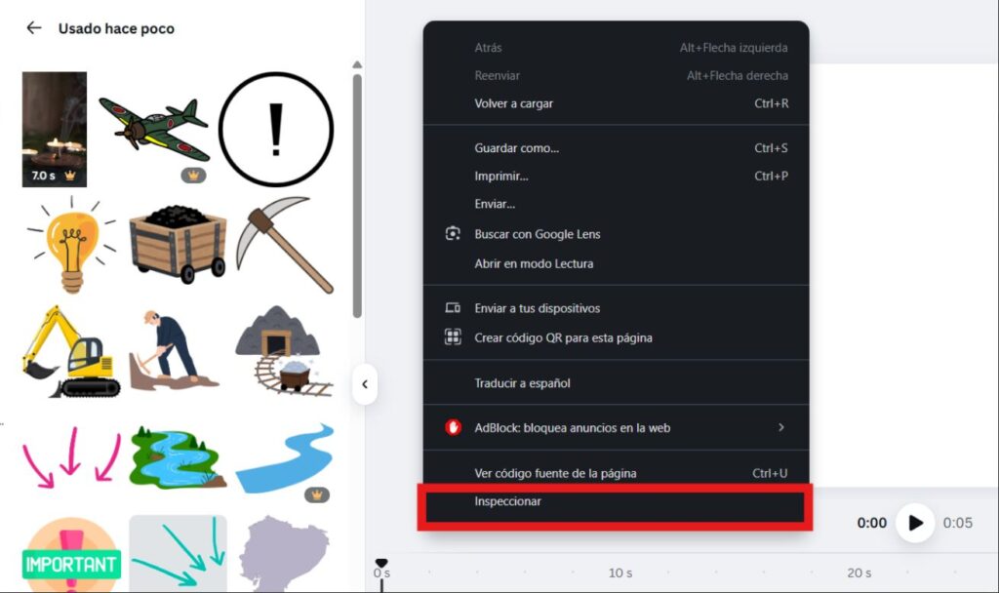Viewport: 999px width, 593px height.
Task: Collapse the side panel with chevron
Action: point(365,384)
